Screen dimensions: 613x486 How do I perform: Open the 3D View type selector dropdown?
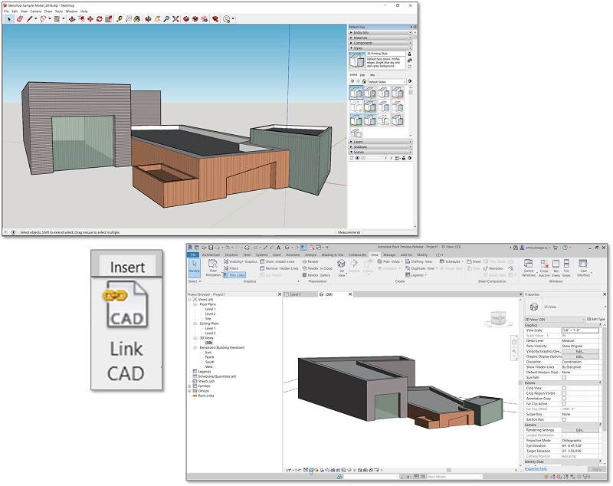[x=583, y=319]
